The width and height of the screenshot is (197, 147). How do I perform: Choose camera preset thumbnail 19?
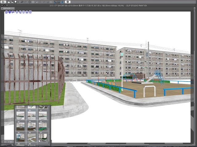coord(20,115)
